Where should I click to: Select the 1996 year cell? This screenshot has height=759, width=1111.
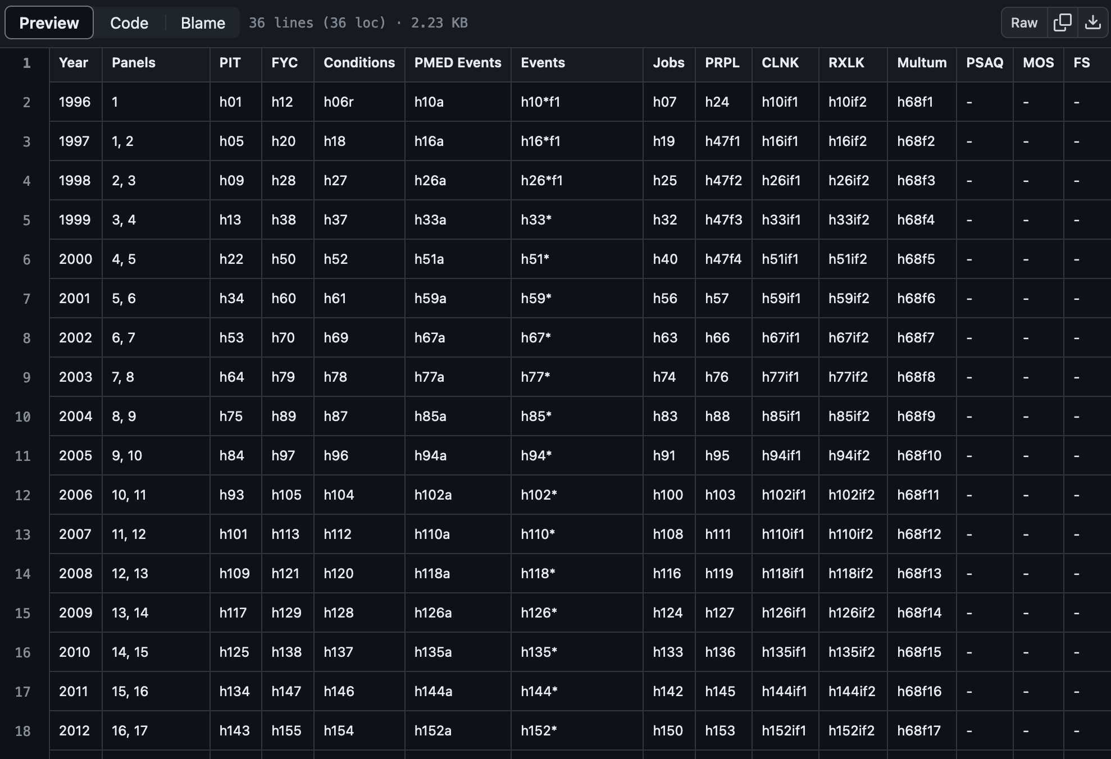pos(75,102)
